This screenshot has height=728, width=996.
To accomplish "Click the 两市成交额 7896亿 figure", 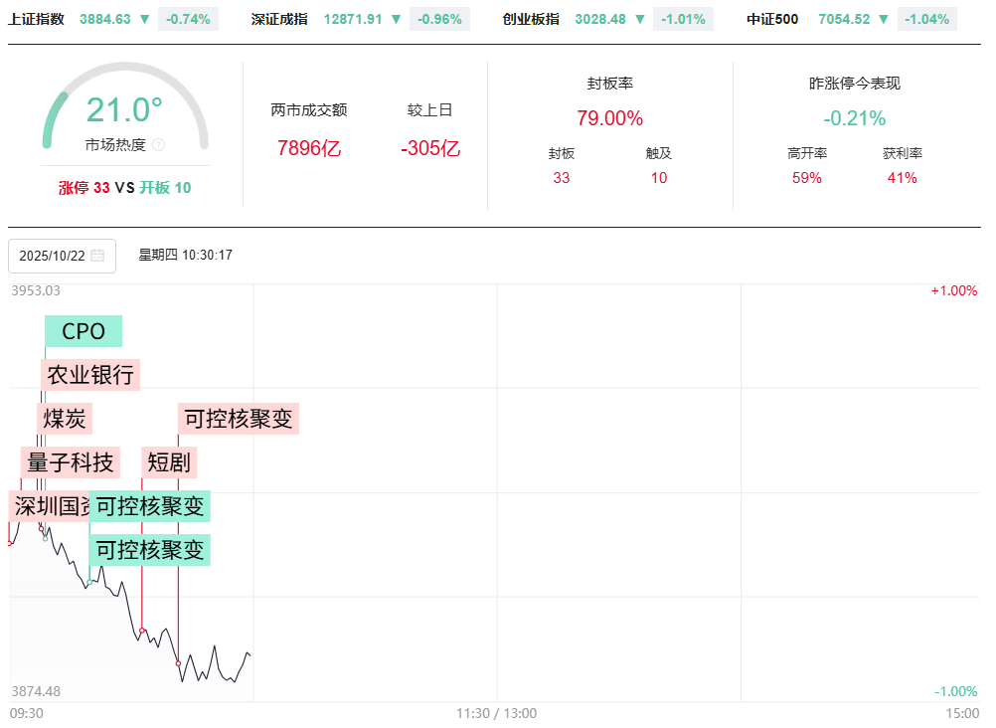I will 309,149.
